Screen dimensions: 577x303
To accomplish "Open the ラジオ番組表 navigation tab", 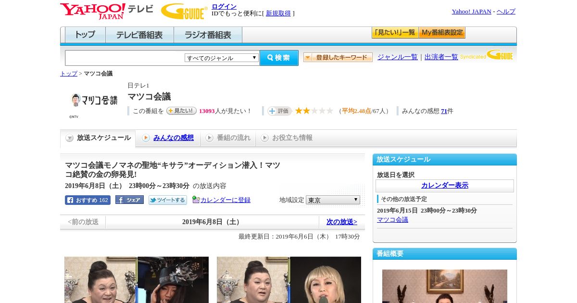I will pos(208,35).
